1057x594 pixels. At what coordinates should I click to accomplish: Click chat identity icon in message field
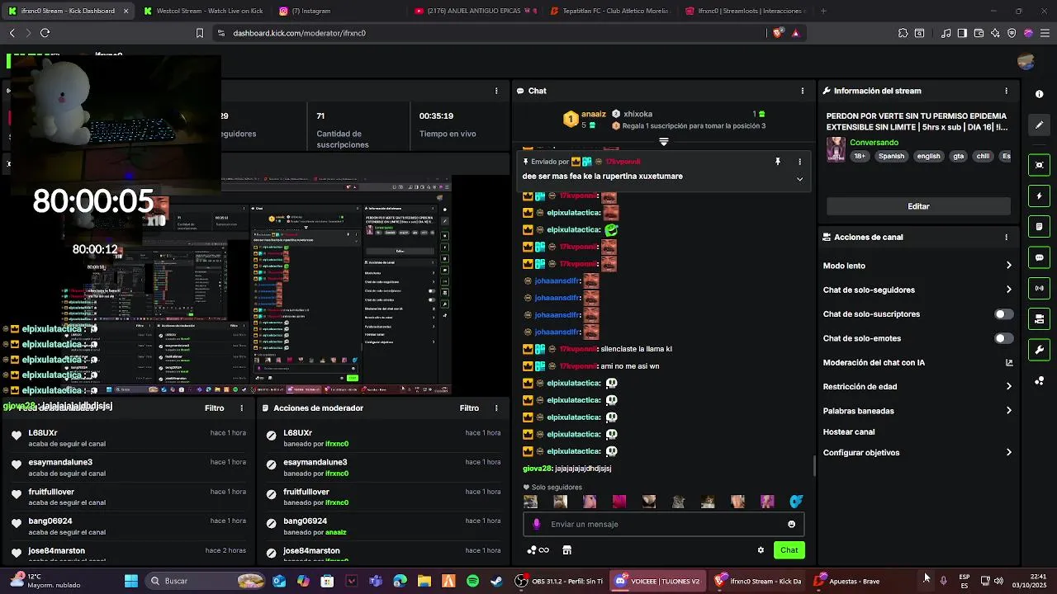537,524
